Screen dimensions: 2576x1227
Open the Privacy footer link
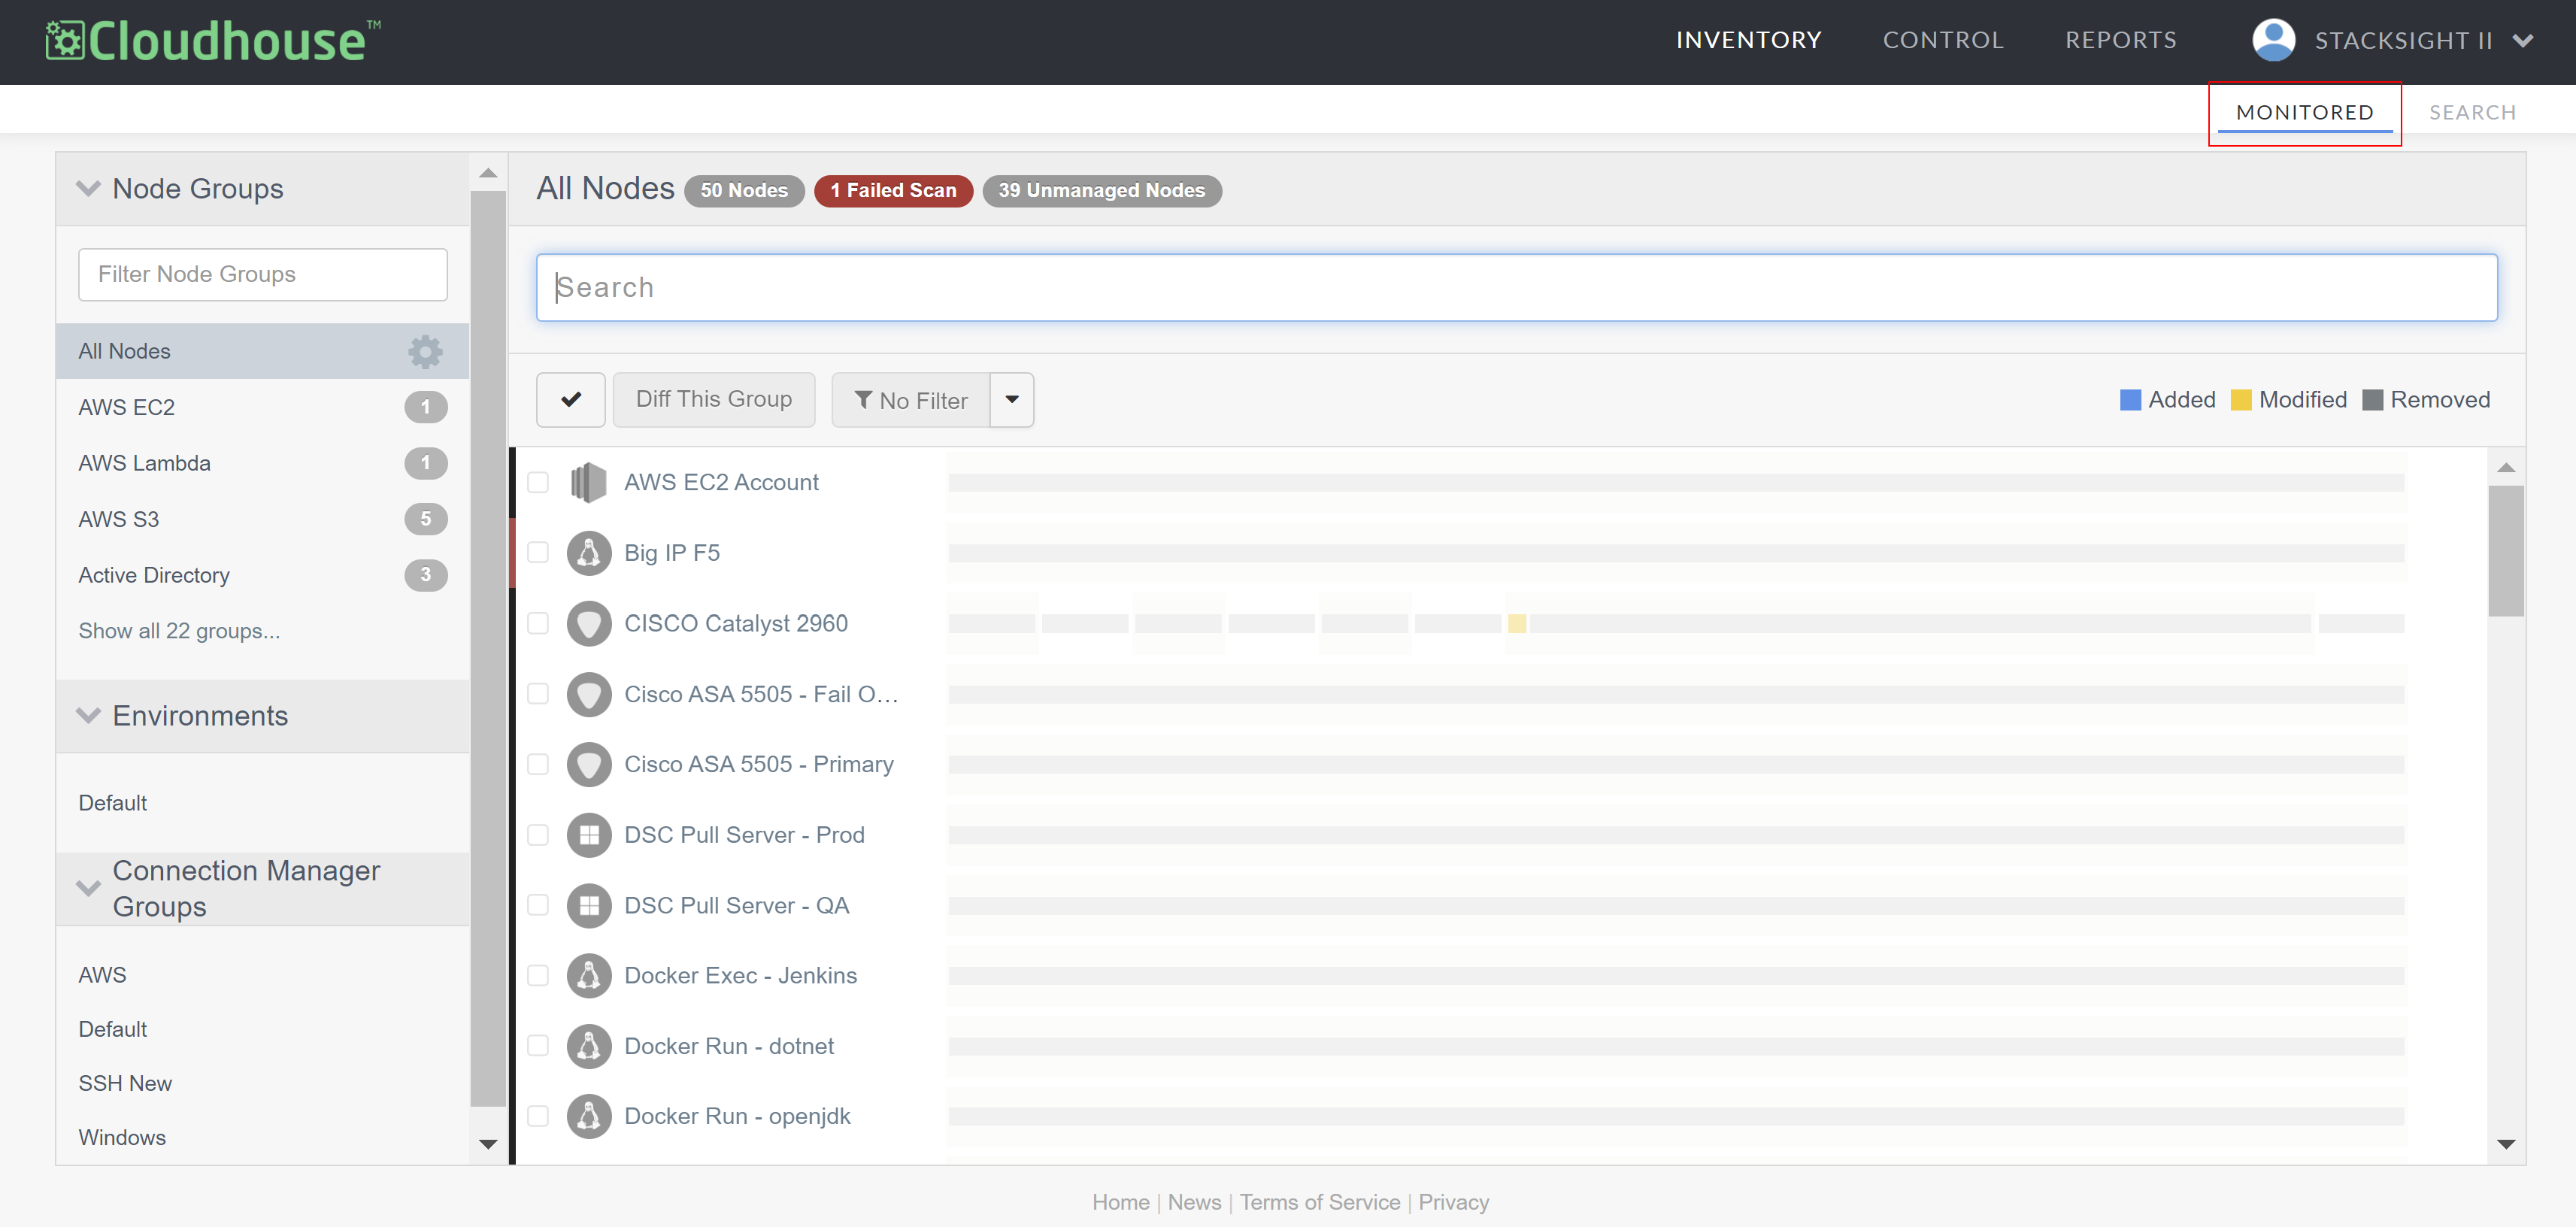1453,1202
